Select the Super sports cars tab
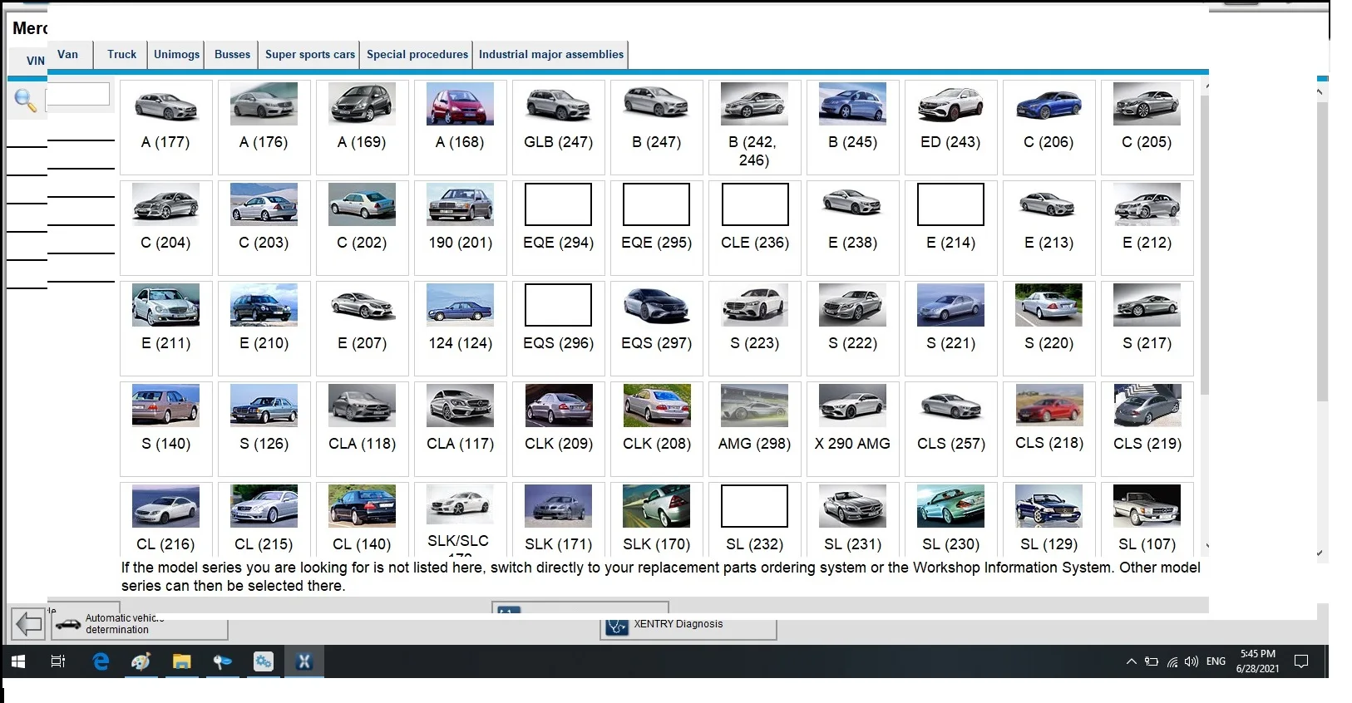 (310, 55)
